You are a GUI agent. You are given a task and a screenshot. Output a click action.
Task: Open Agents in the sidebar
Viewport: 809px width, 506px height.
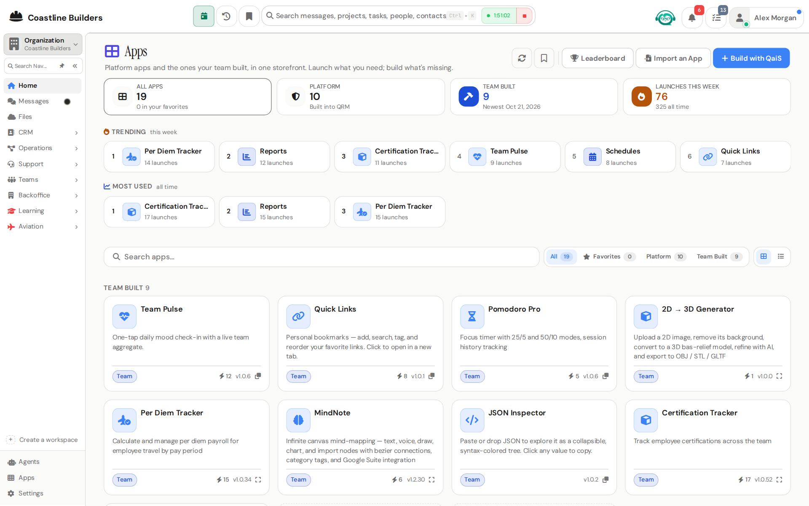click(x=43, y=462)
